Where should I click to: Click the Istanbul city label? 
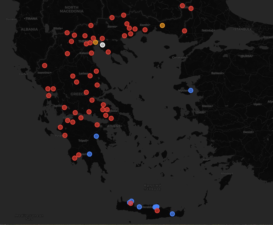click(x=241, y=29)
